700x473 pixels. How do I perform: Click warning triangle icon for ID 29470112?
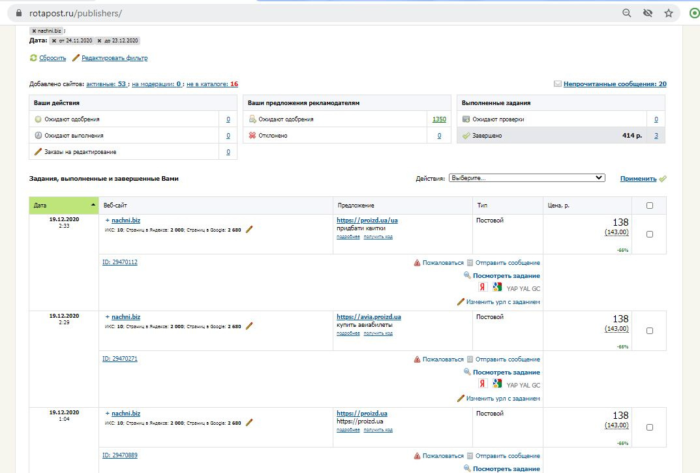(417, 263)
